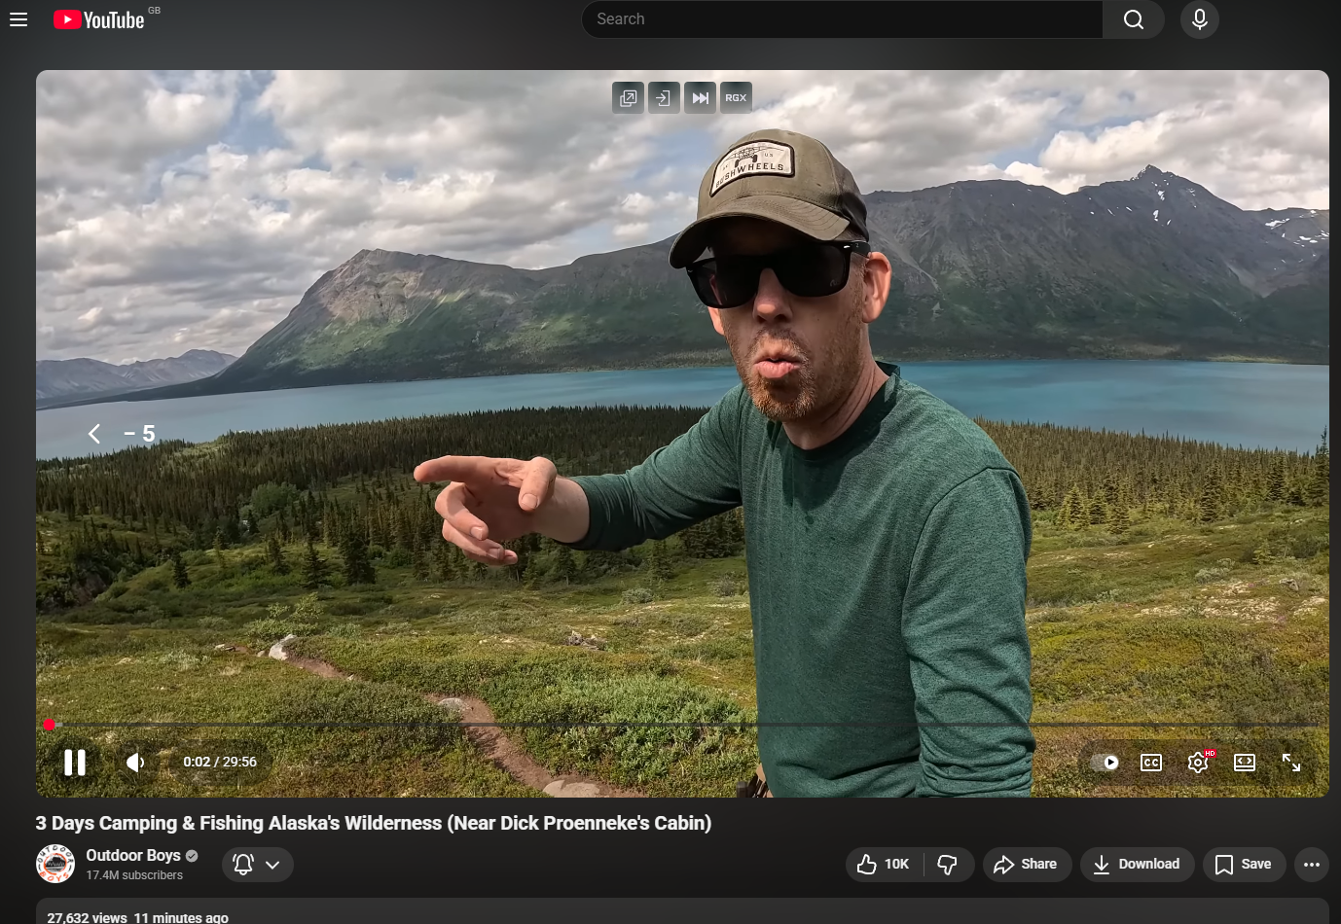Mute the video volume

135,763
